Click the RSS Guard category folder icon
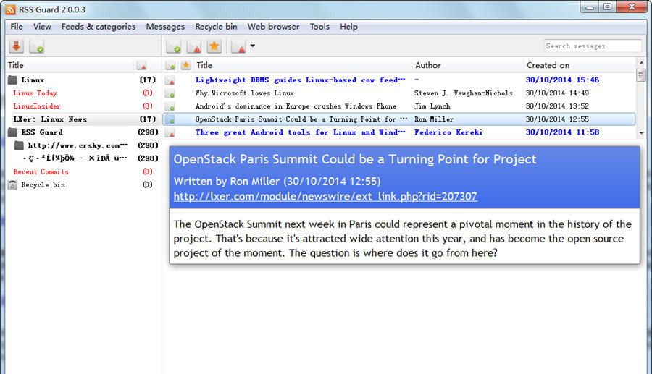The height and width of the screenshot is (374, 652). point(12,132)
